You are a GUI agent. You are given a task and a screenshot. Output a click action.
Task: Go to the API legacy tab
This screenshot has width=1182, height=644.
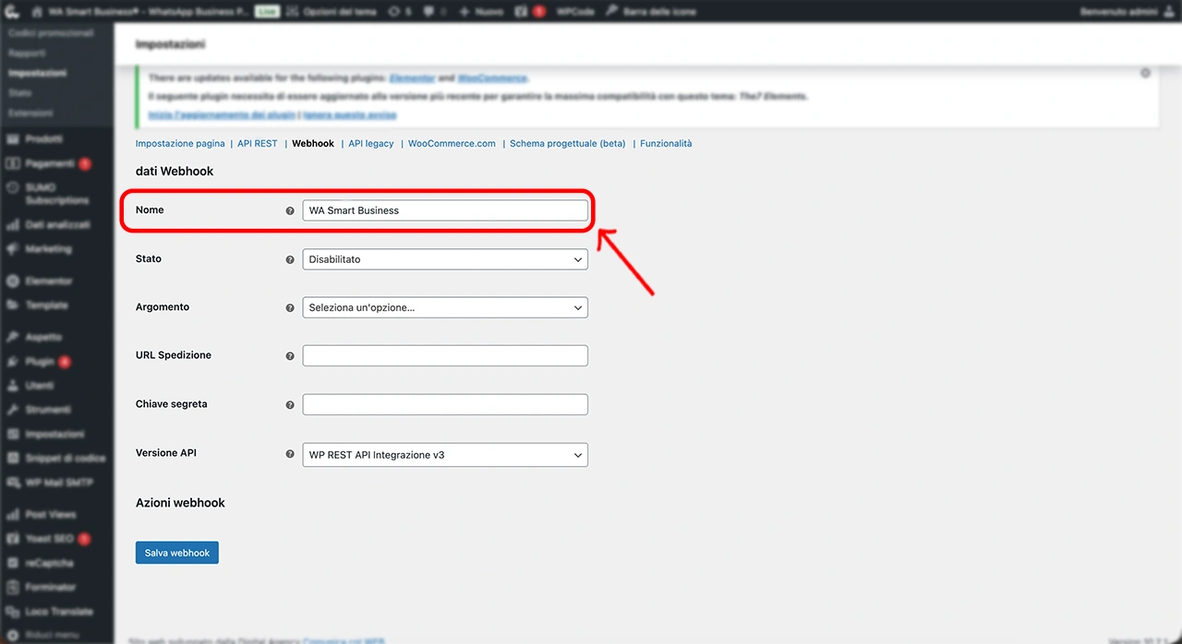tap(370, 144)
